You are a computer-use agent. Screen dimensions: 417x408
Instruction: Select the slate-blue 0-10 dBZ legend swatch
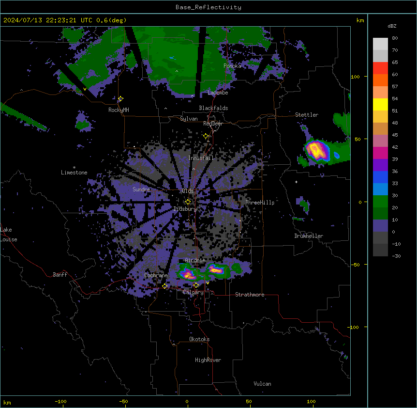coord(380,226)
